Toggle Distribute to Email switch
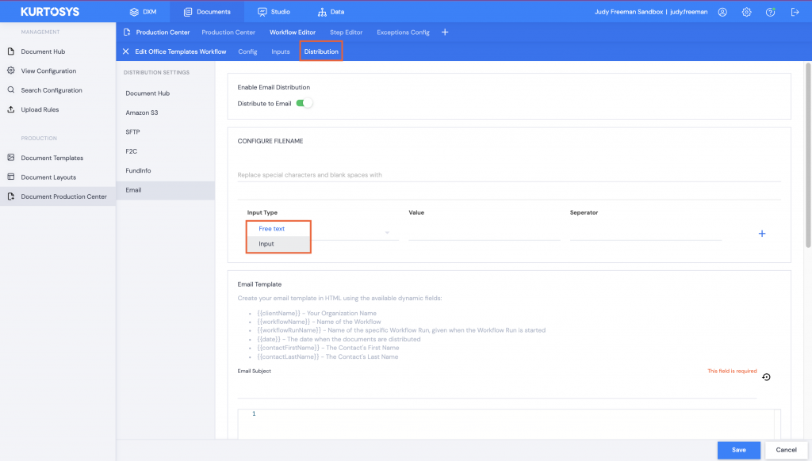Viewport: 812px width, 461px height. pyautogui.click(x=304, y=104)
